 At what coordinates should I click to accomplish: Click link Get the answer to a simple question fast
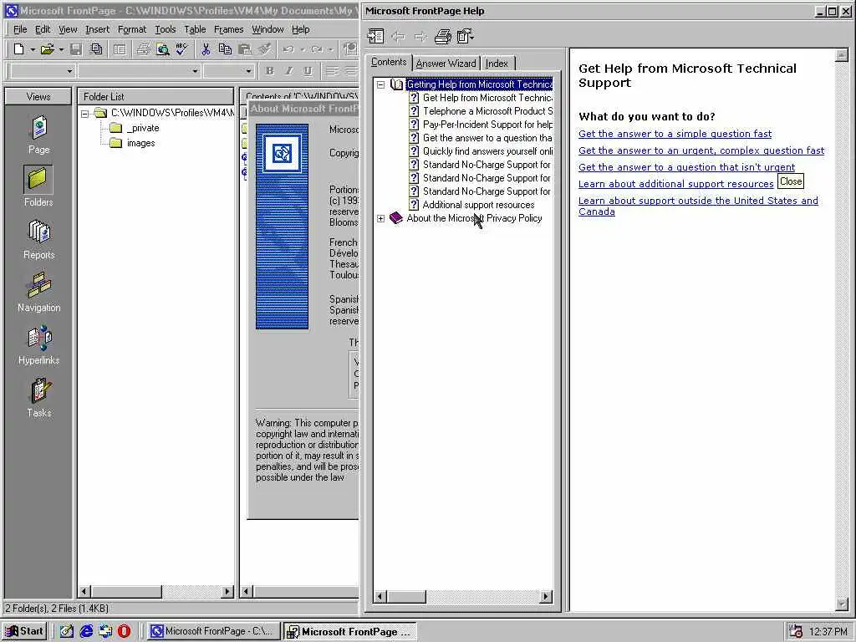click(675, 134)
